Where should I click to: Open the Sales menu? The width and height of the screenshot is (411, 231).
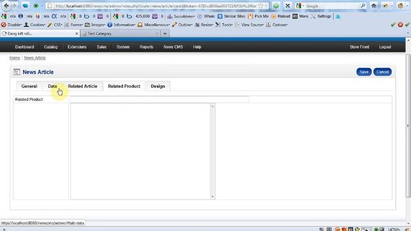click(x=101, y=47)
